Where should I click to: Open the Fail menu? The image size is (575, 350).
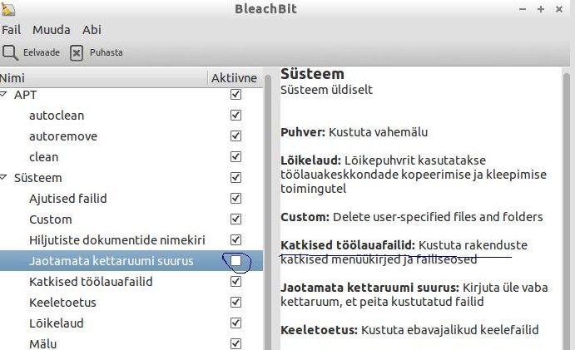tap(12, 30)
